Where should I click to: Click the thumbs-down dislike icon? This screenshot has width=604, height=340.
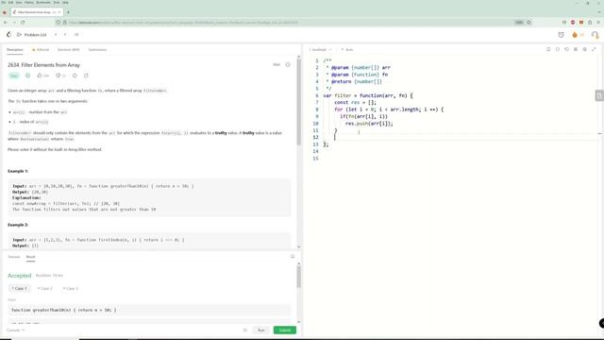click(59, 76)
